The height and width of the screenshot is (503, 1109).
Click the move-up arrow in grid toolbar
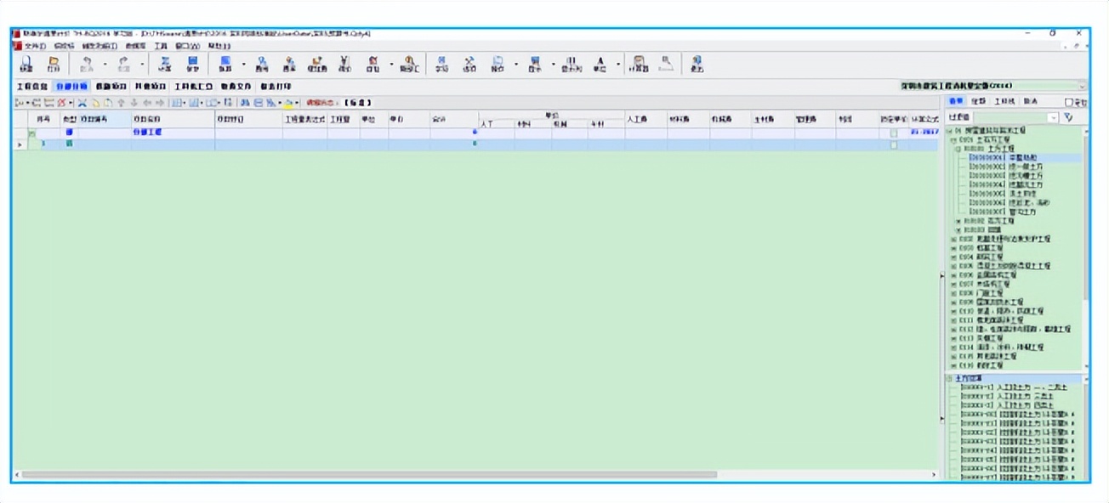tap(121, 103)
